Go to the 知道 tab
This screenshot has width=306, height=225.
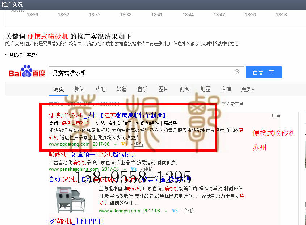(x=121, y=89)
